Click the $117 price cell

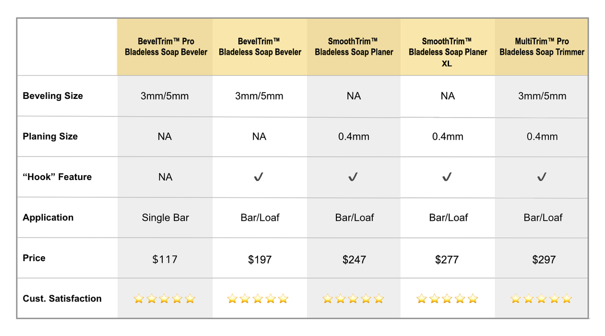tap(165, 260)
